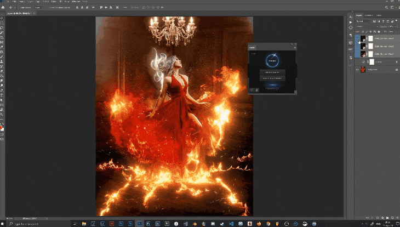This screenshot has width=400, height=227.
Task: Select the Horizontal Type tool
Action: 2,95
